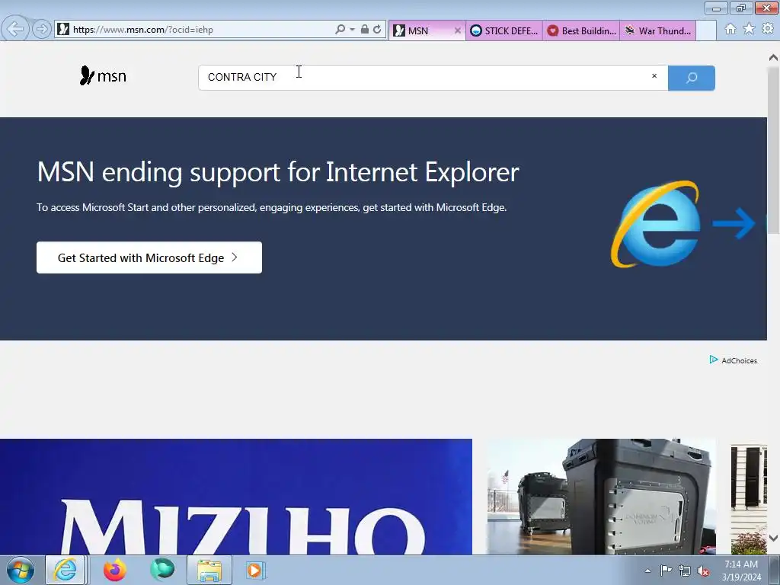This screenshot has width=780, height=585.
Task: Click the taskbar clock showing 7:14 AM
Action: click(x=741, y=571)
